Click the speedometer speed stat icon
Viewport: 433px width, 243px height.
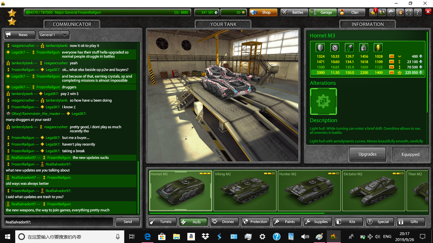click(x=335, y=47)
